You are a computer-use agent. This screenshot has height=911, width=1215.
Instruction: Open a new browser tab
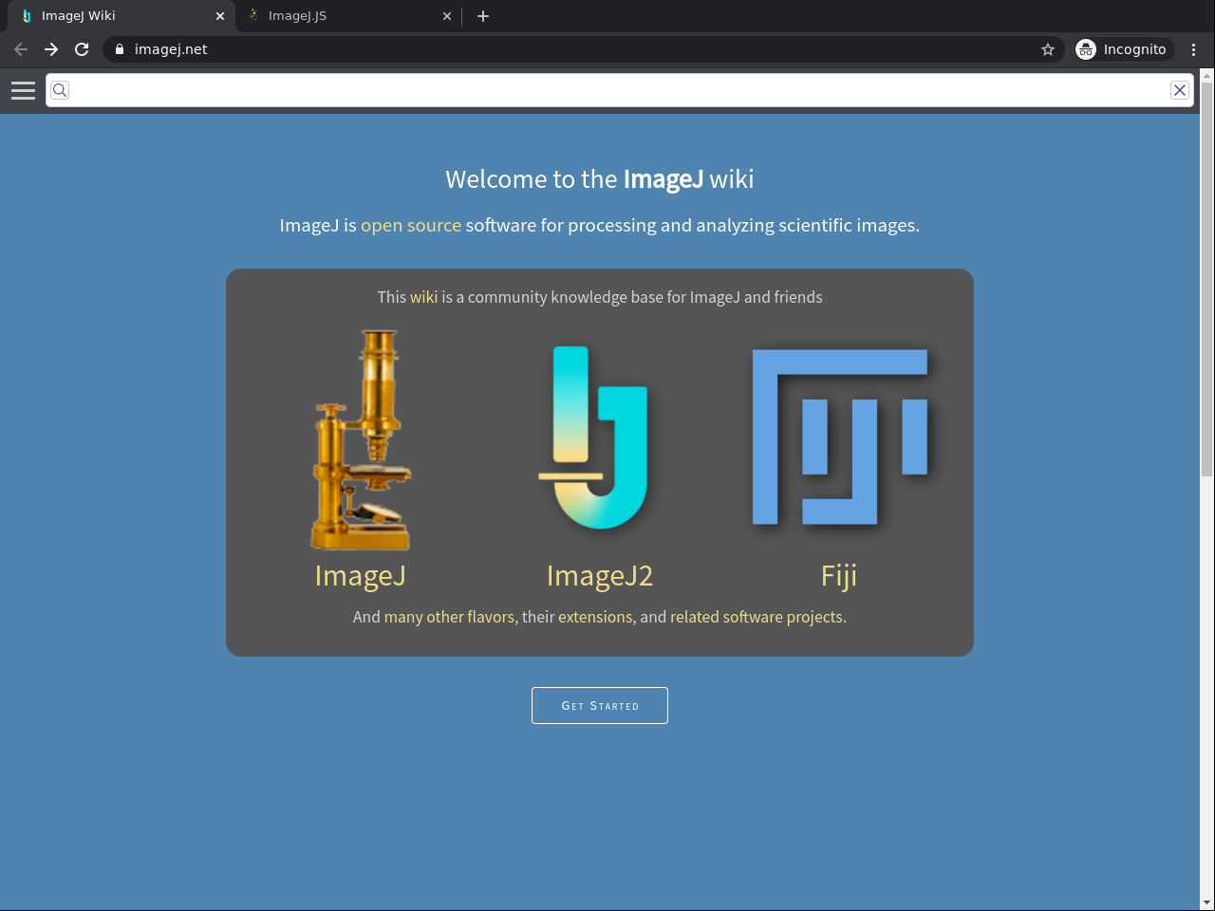click(x=483, y=16)
